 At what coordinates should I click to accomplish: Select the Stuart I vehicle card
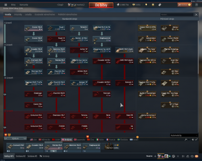click(x=57, y=28)
